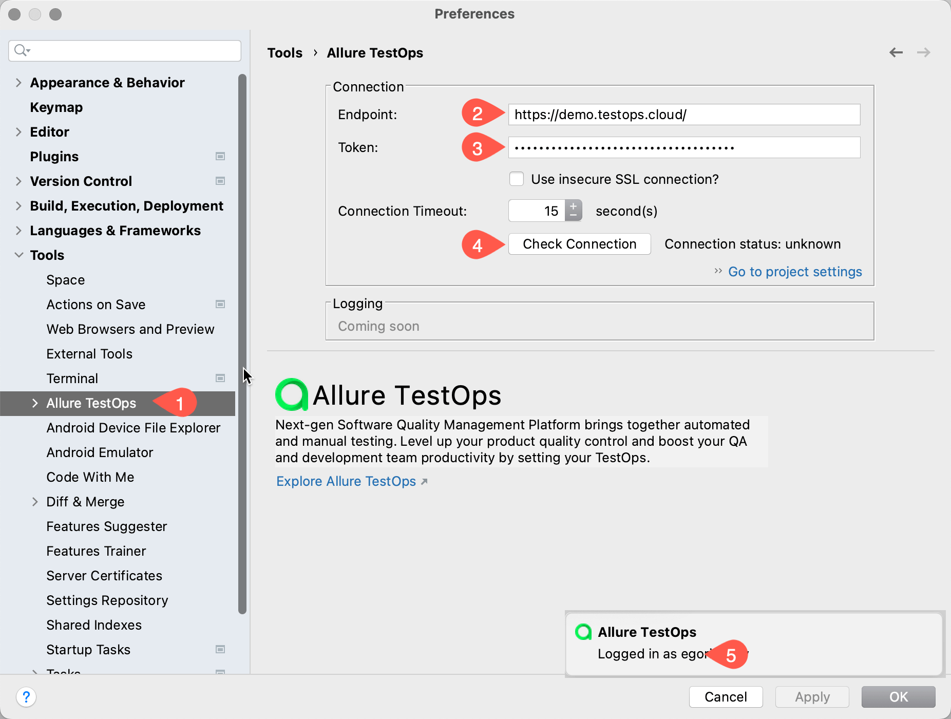Open Terminal settings
The image size is (951, 719).
click(72, 379)
